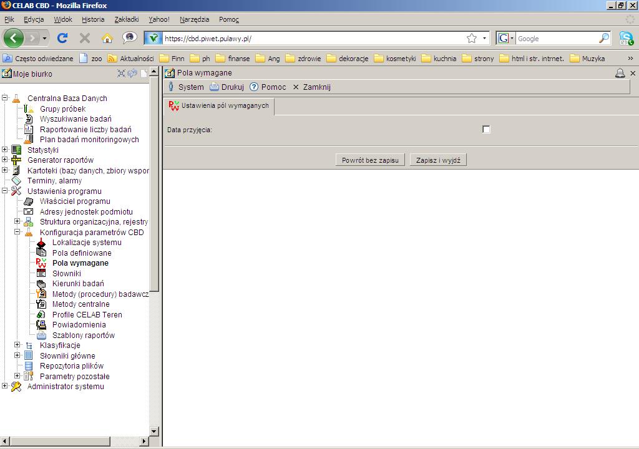The image size is (639, 449).
Task: Expand the Klasyfikacje node
Action: click(x=17, y=345)
